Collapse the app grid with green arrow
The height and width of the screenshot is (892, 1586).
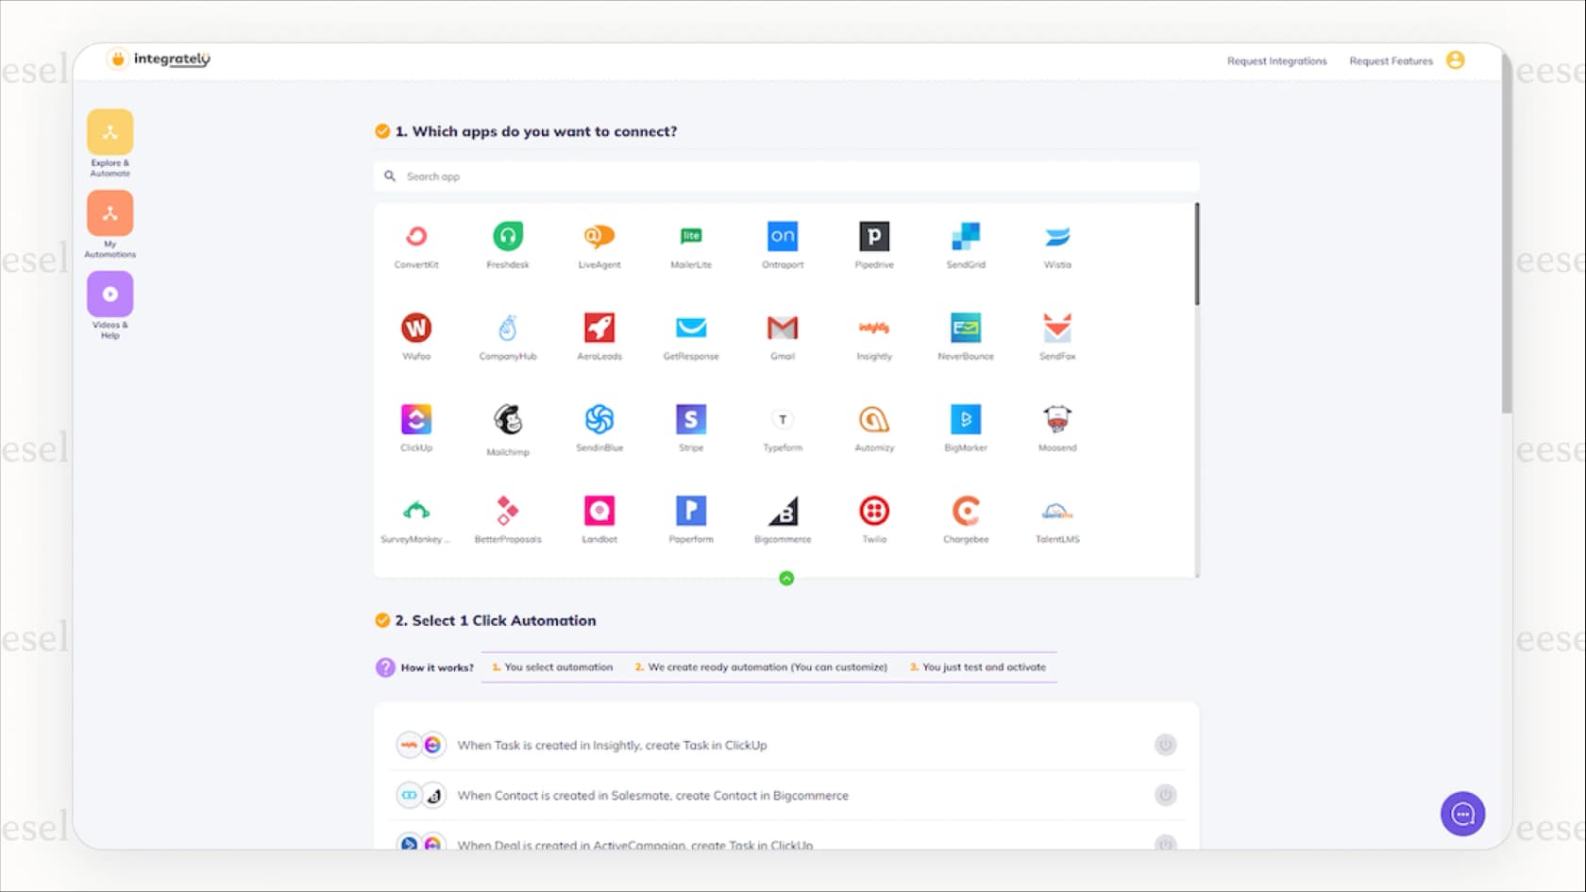(786, 579)
